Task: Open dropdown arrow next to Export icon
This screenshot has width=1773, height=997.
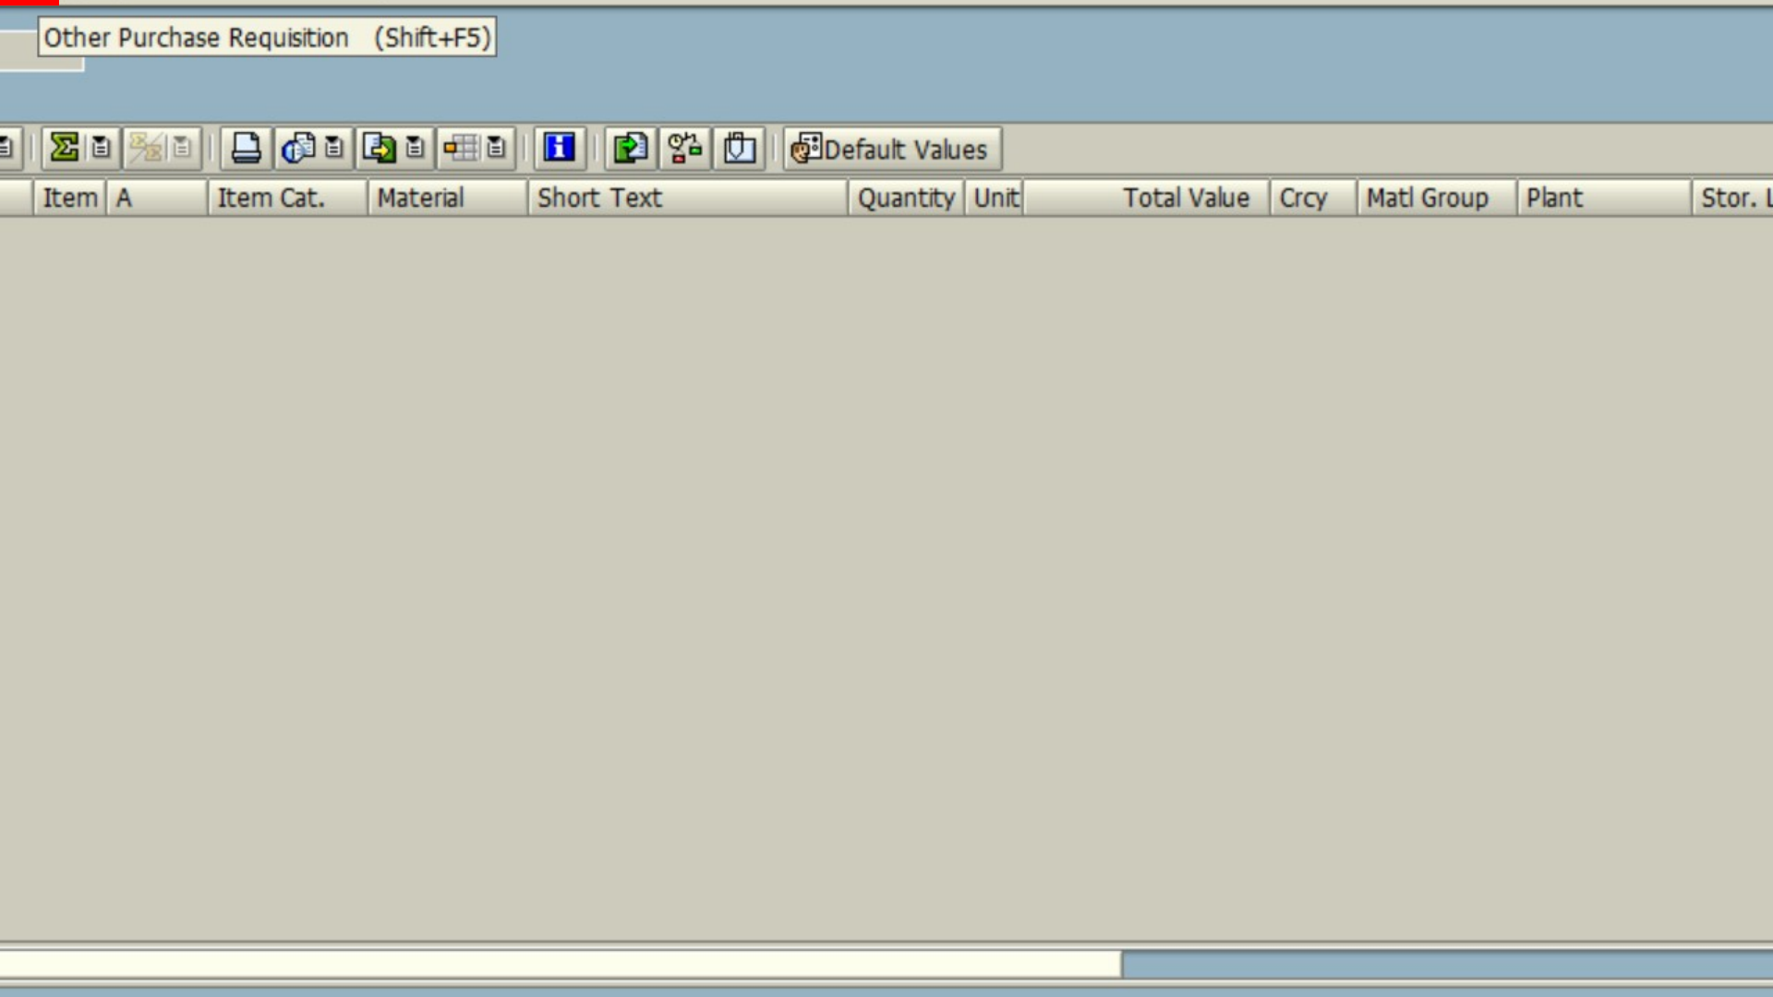Action: click(415, 148)
